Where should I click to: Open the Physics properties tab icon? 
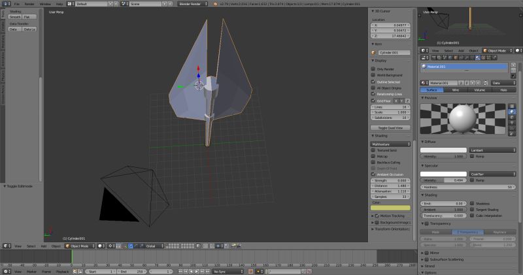pyautogui.click(x=494, y=57)
